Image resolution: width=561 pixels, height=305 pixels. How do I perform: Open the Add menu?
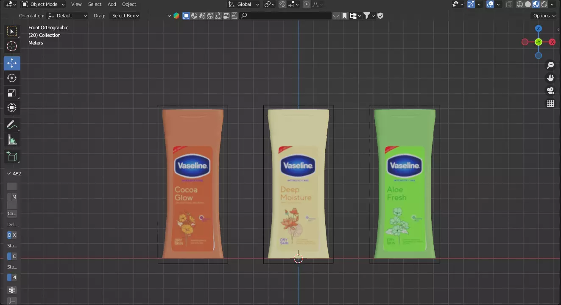point(112,4)
